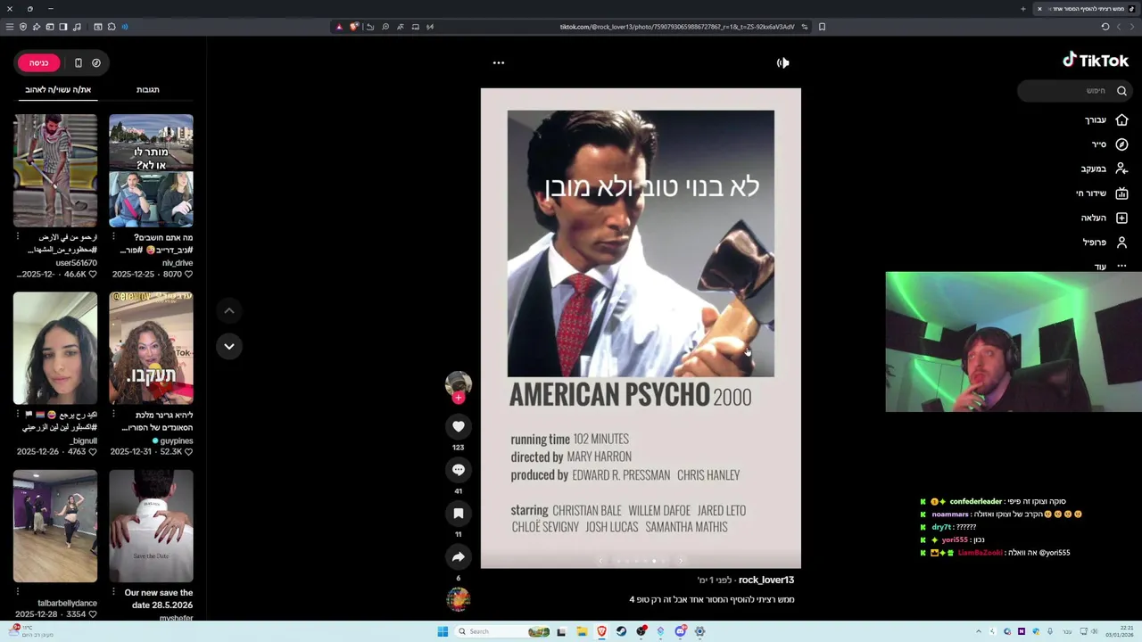Open options menu for user561670 video

click(x=17, y=237)
